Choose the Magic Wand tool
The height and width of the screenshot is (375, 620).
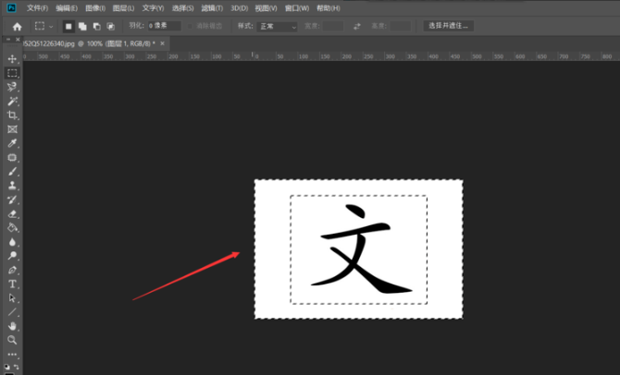(12, 101)
